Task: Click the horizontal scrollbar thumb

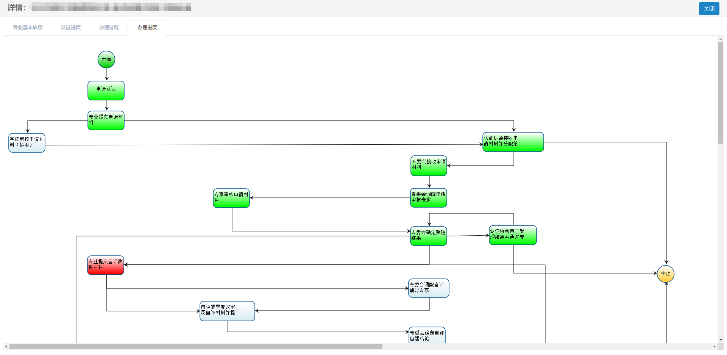Action: [x=196, y=346]
